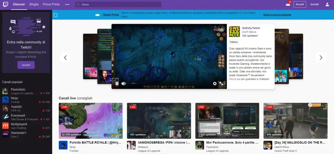Open the Grand Theft Auto V game link
This screenshot has height=154, width=334.
click(285, 151)
